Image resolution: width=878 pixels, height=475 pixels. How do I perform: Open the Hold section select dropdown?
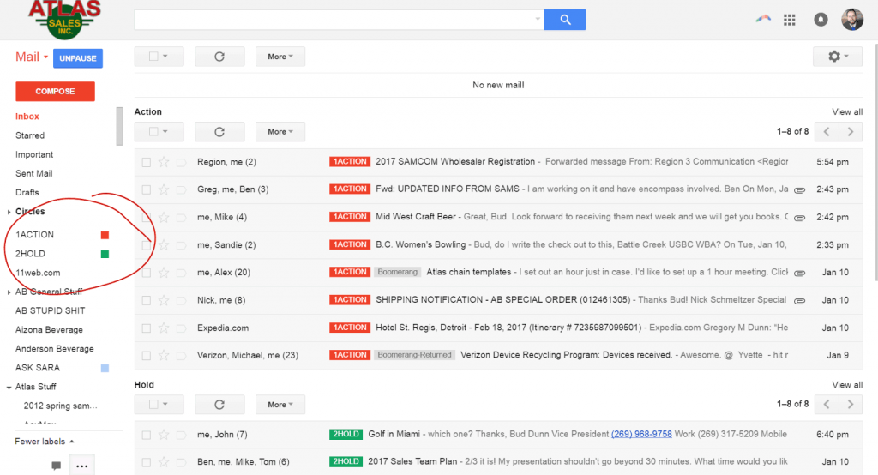click(x=159, y=405)
